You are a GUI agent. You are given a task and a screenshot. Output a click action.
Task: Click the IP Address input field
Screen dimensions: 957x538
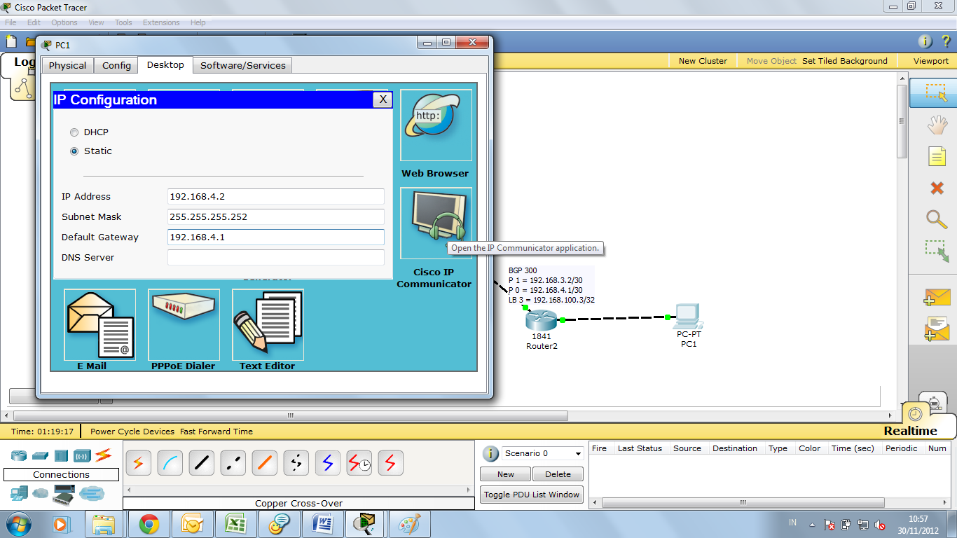click(276, 197)
